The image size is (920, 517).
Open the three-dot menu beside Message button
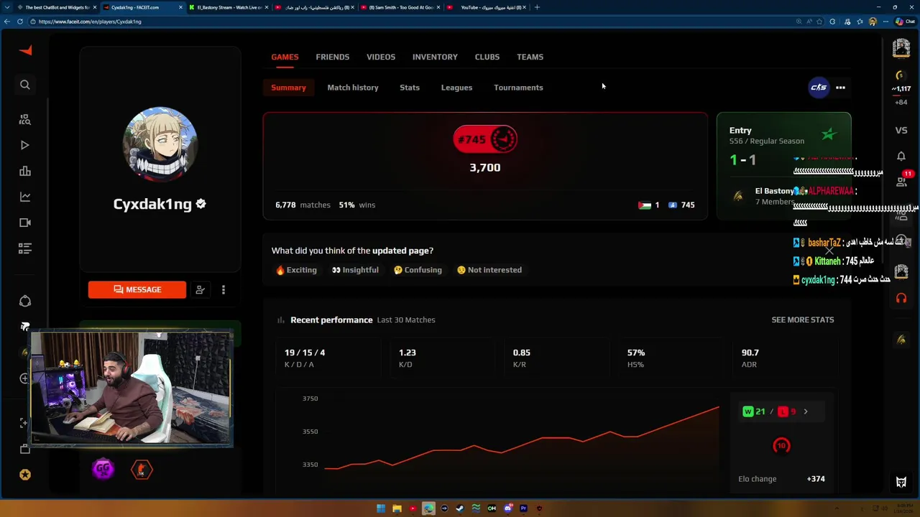tap(224, 289)
